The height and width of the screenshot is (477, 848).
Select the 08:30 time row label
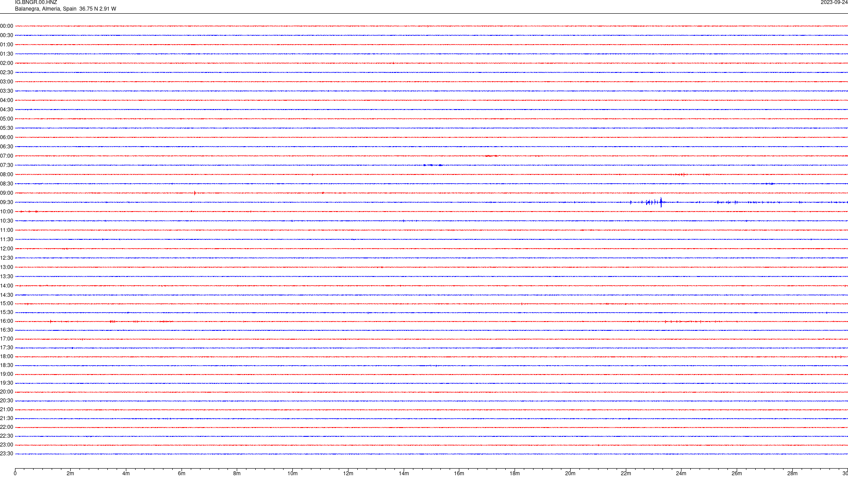point(7,184)
